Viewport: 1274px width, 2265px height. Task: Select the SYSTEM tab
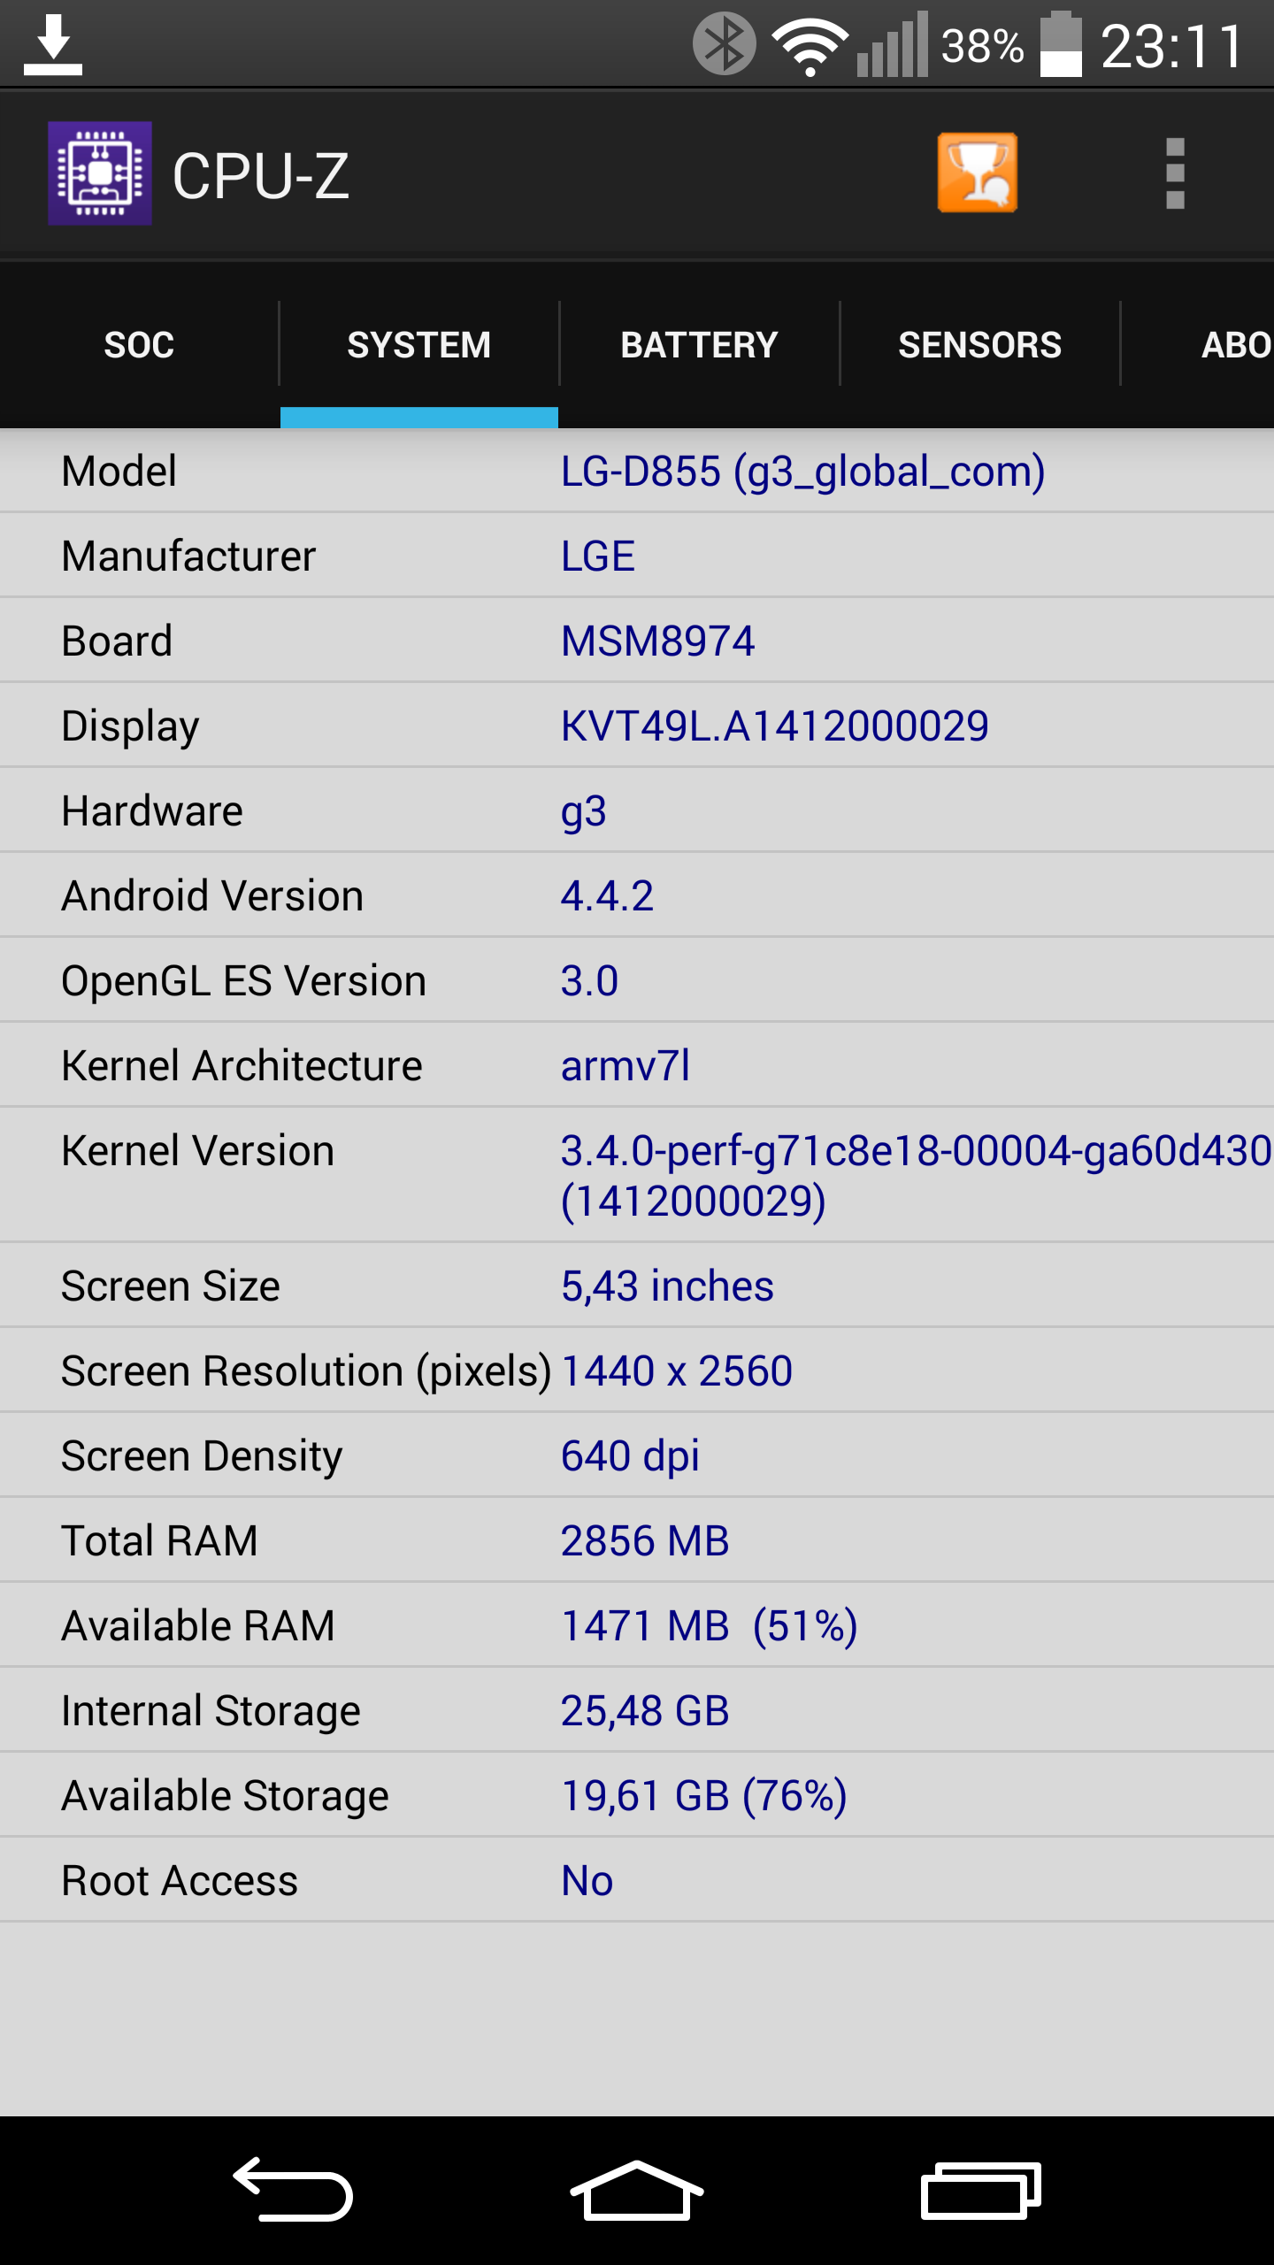click(x=419, y=345)
